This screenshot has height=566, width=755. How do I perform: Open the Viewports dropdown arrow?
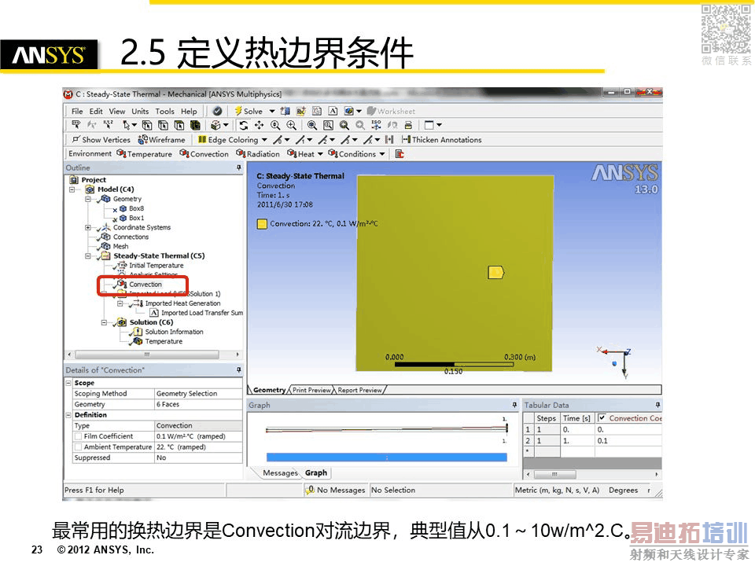[439, 125]
